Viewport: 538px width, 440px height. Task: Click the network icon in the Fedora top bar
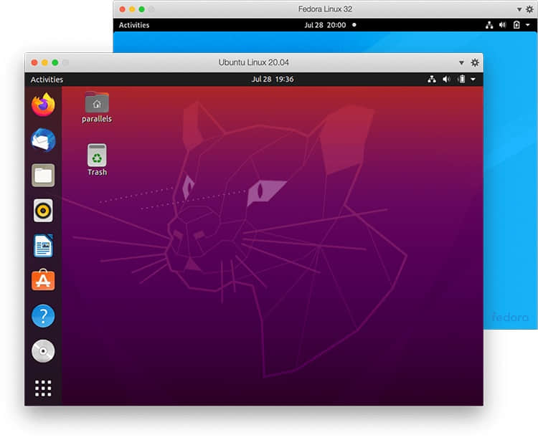pos(489,24)
